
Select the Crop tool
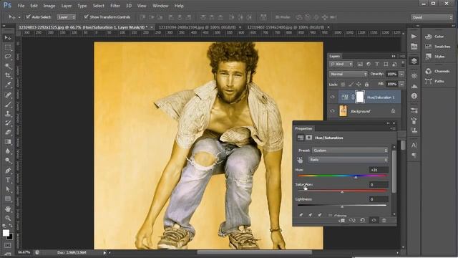(x=8, y=75)
